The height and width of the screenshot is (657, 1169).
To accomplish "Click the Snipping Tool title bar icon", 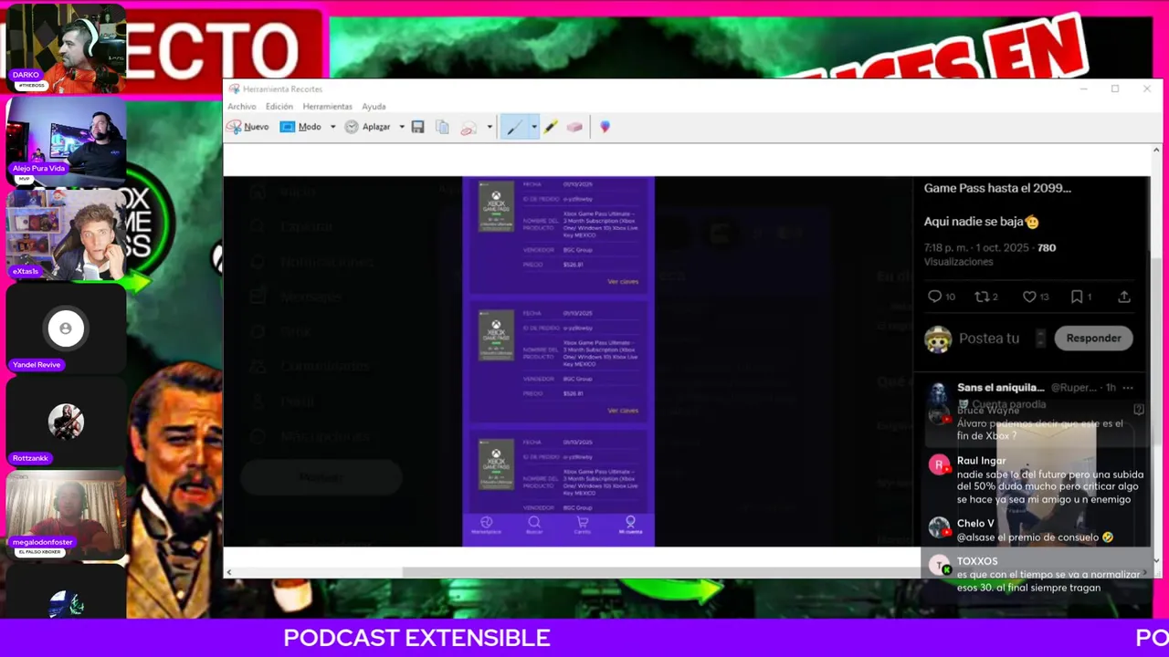I will click(x=235, y=89).
